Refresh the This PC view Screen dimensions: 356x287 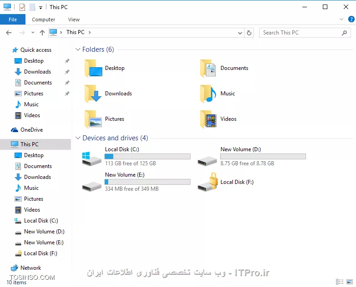point(249,33)
